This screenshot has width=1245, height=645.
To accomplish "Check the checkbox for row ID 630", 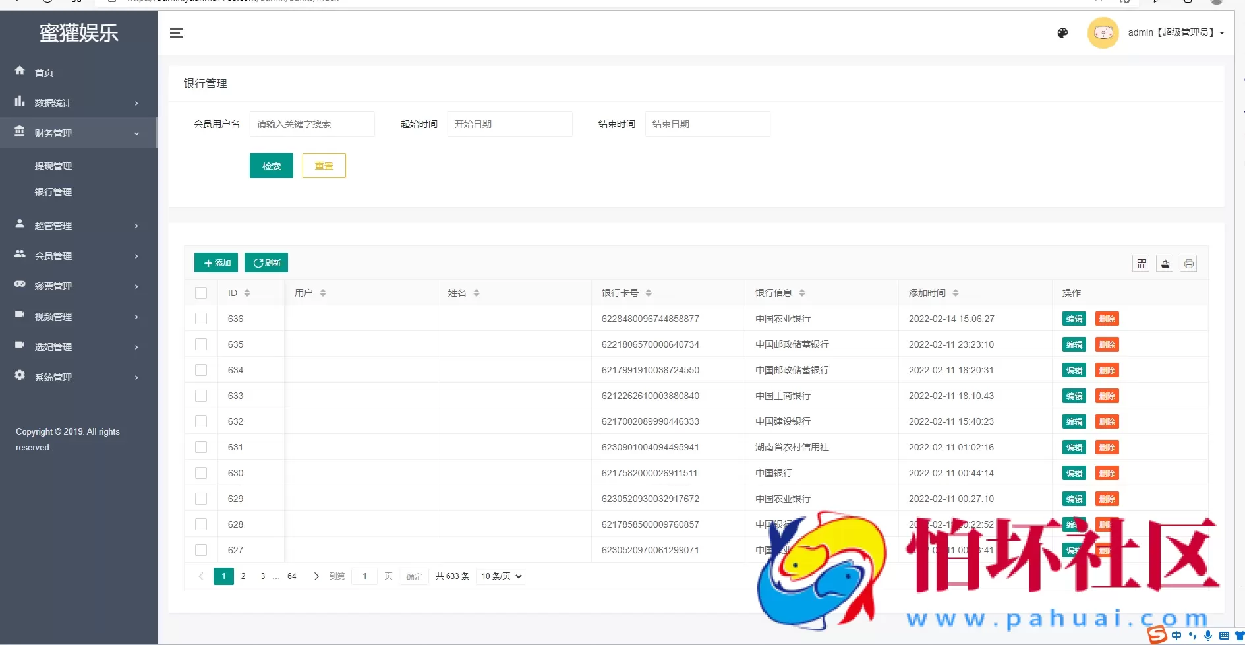I will click(201, 472).
